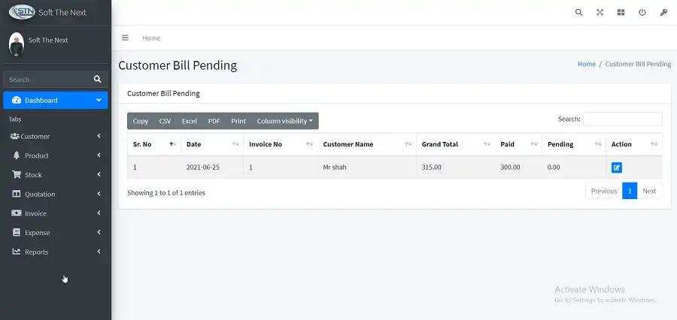Open the Stock menu in sidebar
This screenshot has height=320, width=677.
[x=55, y=175]
